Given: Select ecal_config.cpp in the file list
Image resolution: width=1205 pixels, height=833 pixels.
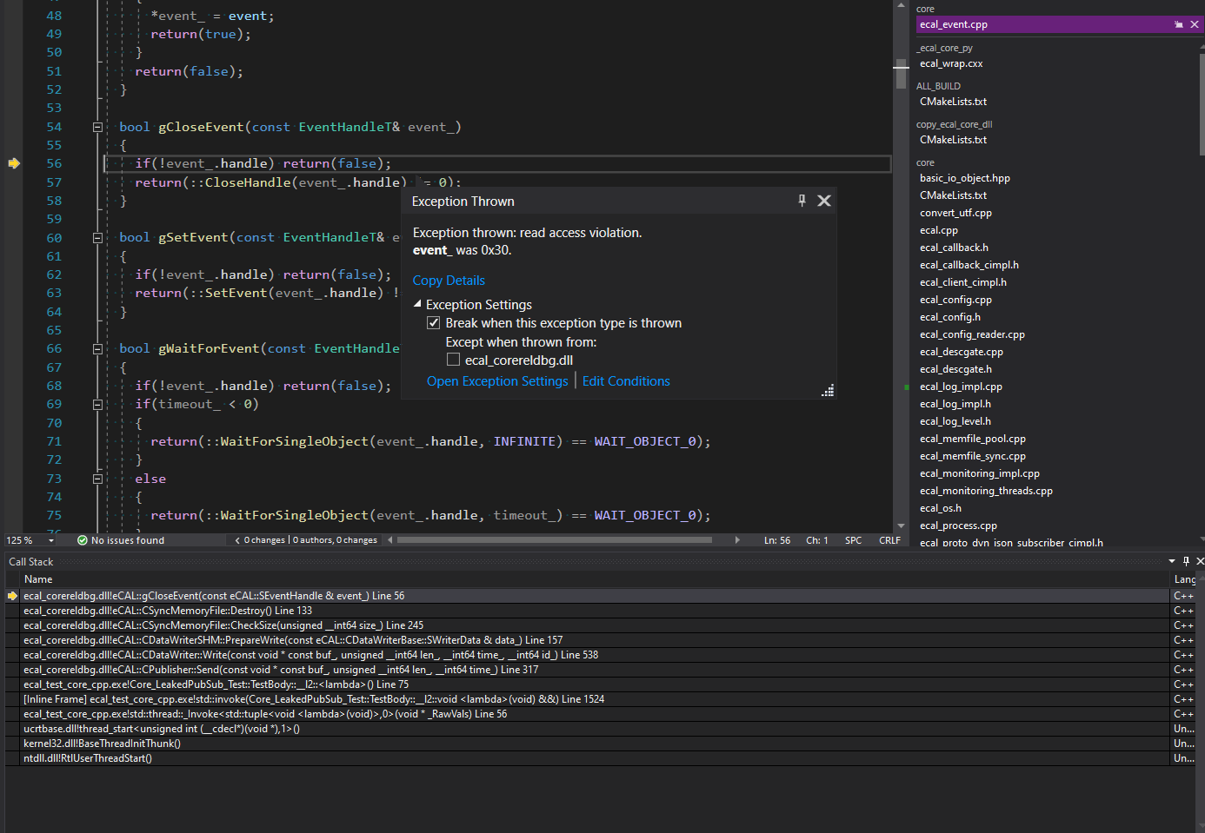Looking at the screenshot, I should (955, 299).
